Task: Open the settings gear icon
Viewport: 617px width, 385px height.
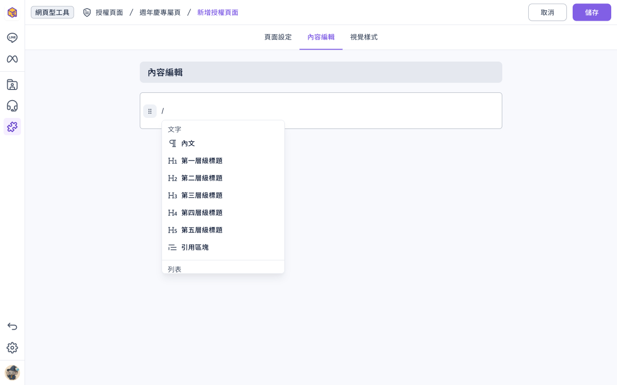Action: [x=12, y=347]
